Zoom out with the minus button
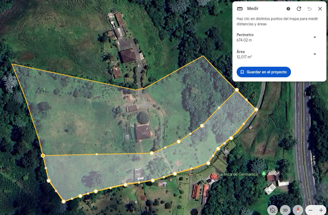This screenshot has height=215, width=328. pyautogui.click(x=311, y=210)
